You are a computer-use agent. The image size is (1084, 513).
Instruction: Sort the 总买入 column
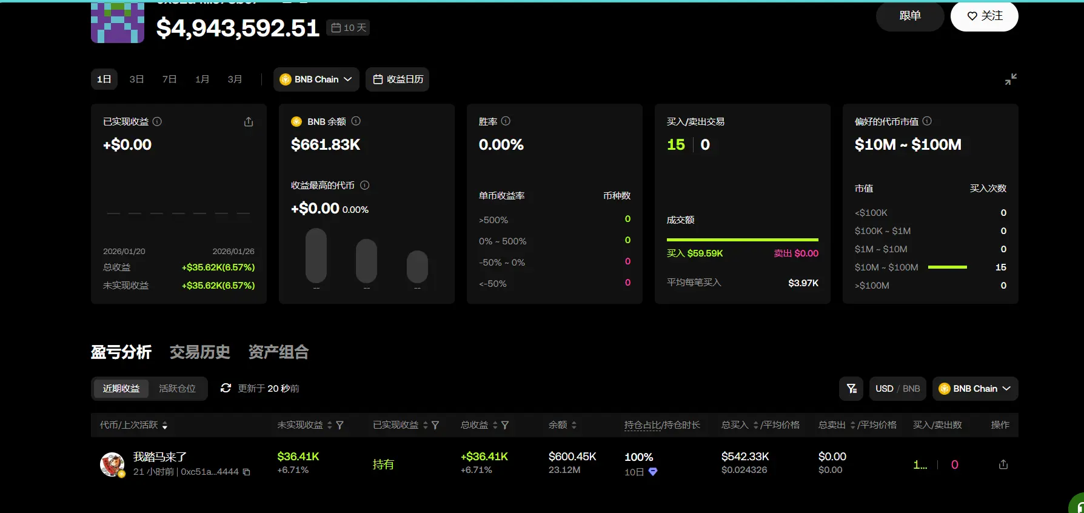(x=756, y=426)
